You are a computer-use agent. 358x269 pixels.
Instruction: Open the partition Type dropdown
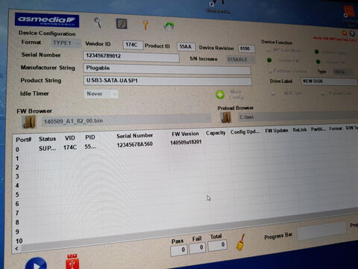point(343,72)
